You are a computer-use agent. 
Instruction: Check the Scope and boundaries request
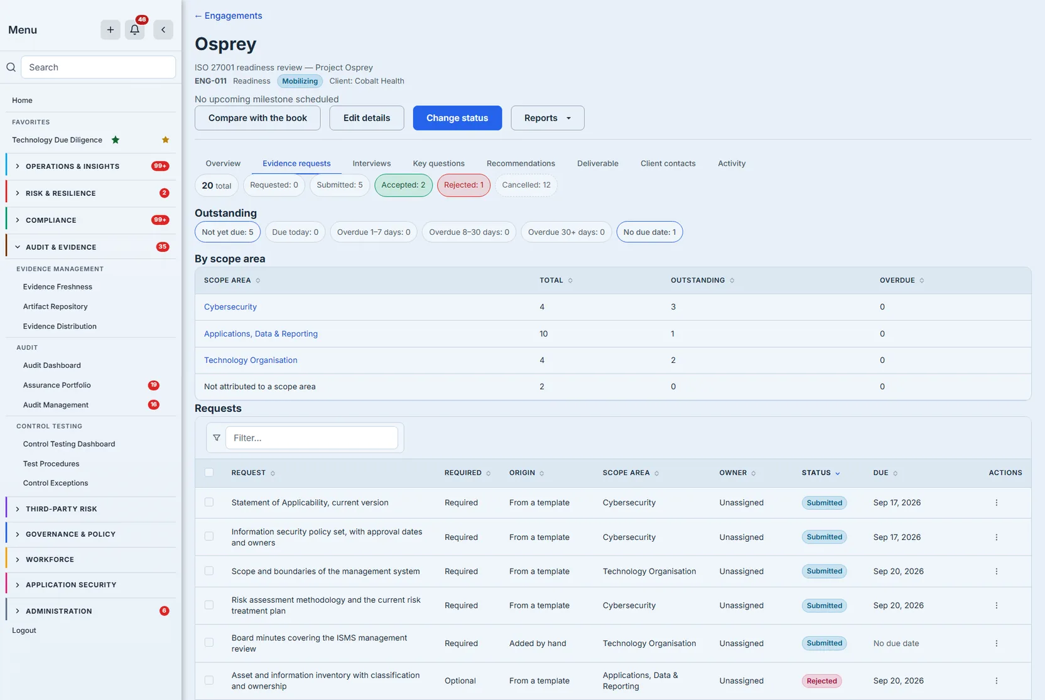pos(209,571)
